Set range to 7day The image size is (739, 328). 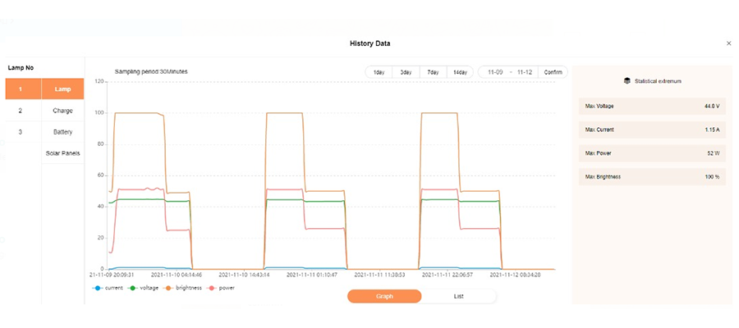(x=433, y=72)
